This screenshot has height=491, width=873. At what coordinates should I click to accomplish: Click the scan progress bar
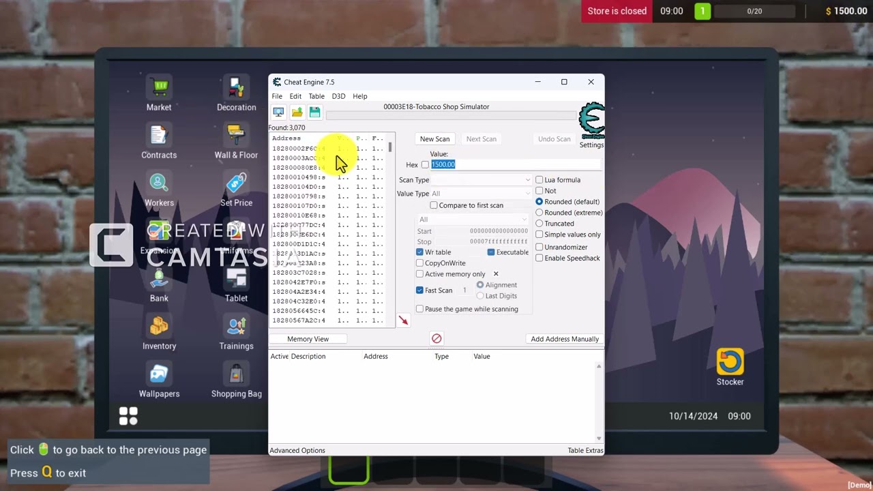click(450, 116)
